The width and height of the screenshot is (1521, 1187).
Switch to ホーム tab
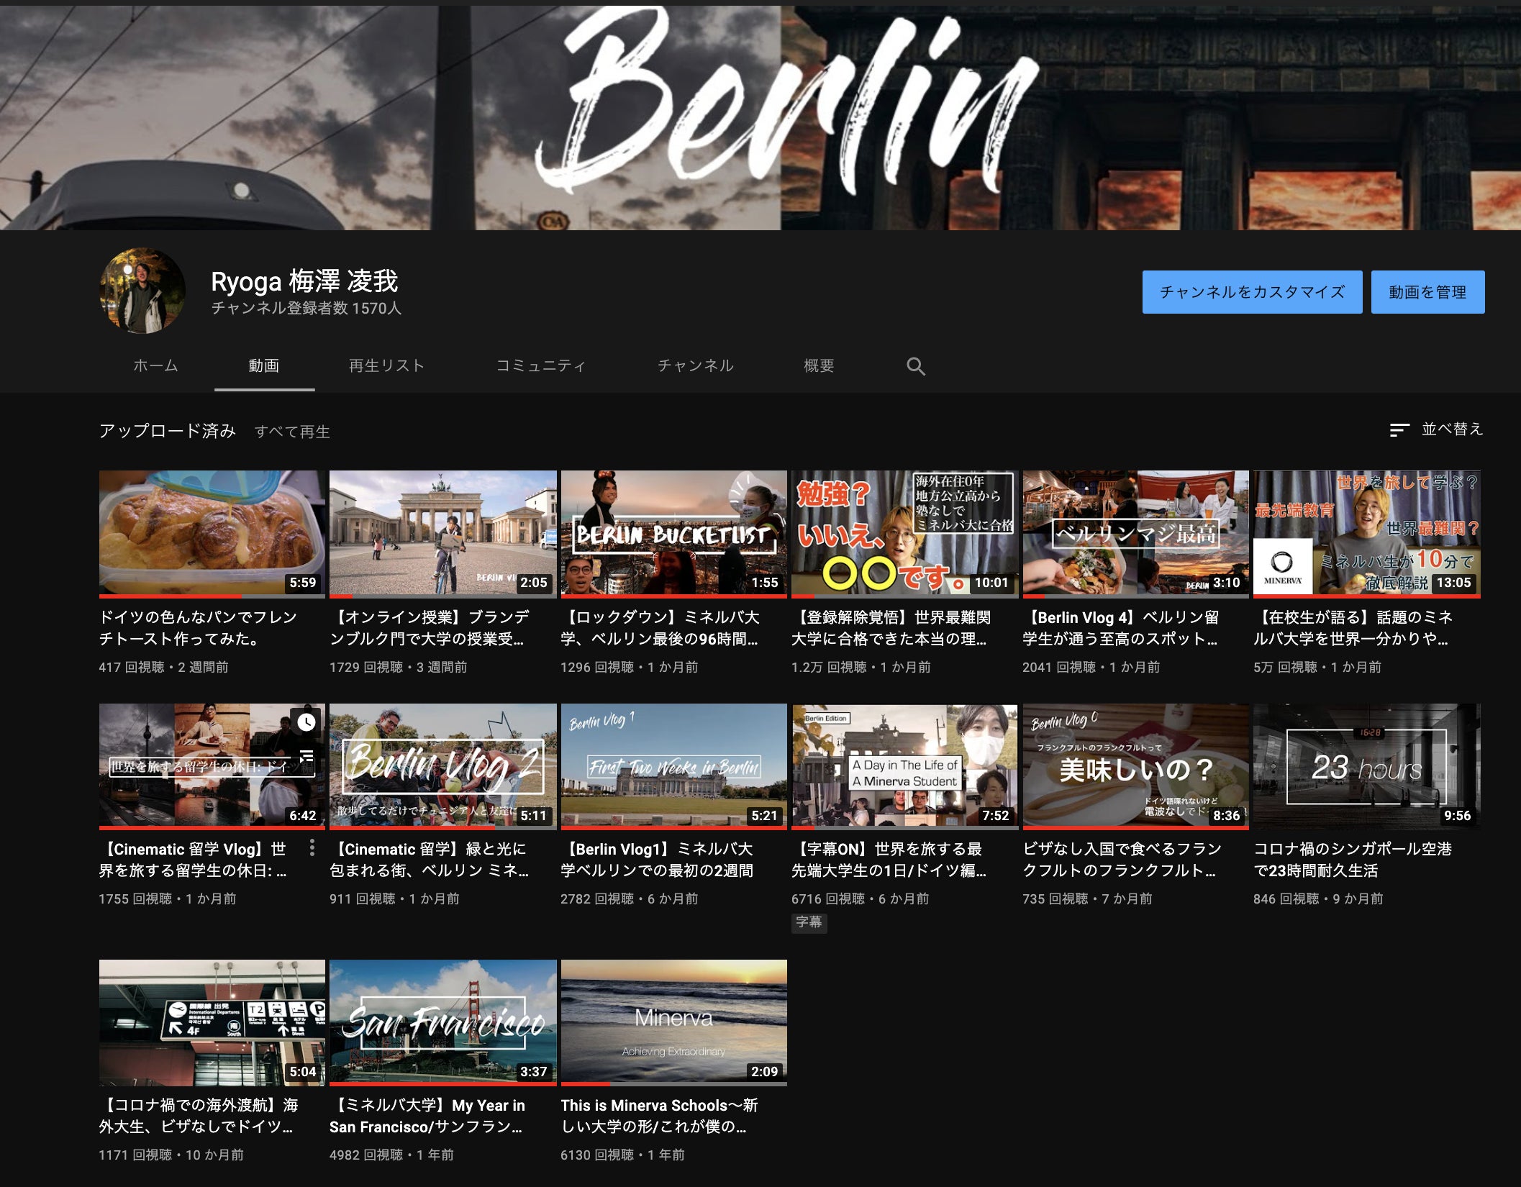coord(155,365)
